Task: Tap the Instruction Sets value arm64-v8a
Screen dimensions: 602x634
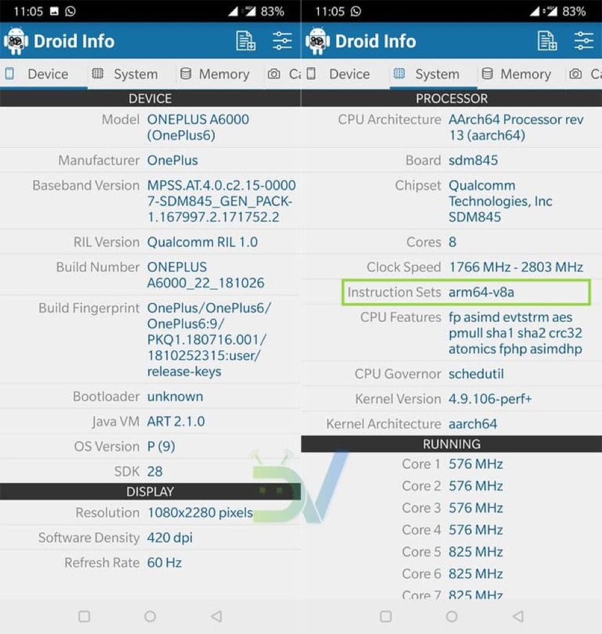Action: pyautogui.click(x=481, y=292)
